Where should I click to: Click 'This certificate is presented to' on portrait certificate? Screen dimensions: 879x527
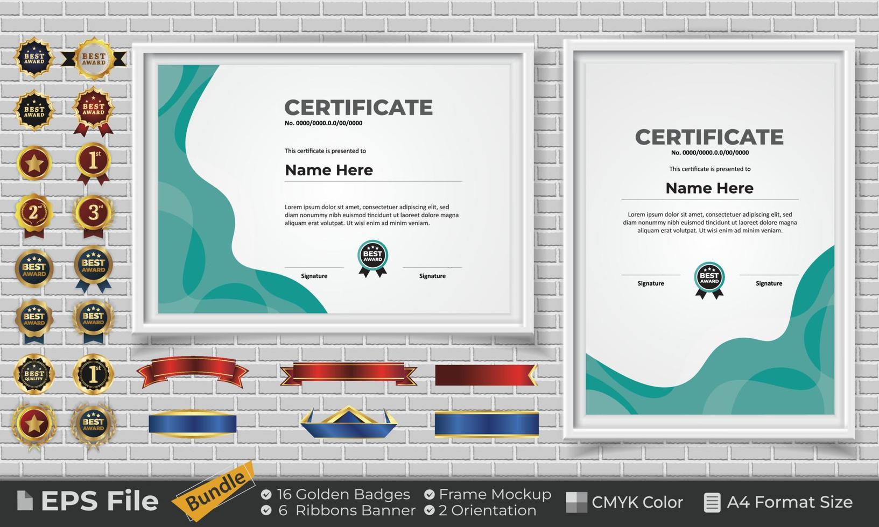point(710,169)
